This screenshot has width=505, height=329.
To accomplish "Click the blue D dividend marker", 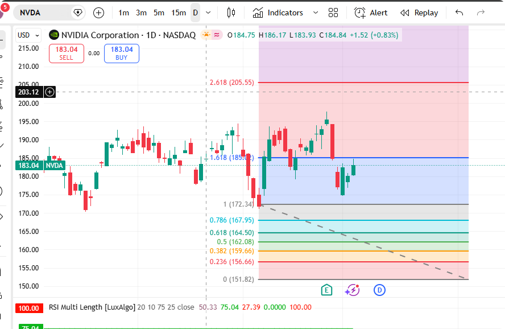I will (x=379, y=290).
